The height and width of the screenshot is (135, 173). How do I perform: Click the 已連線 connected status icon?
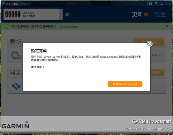[25, 16]
